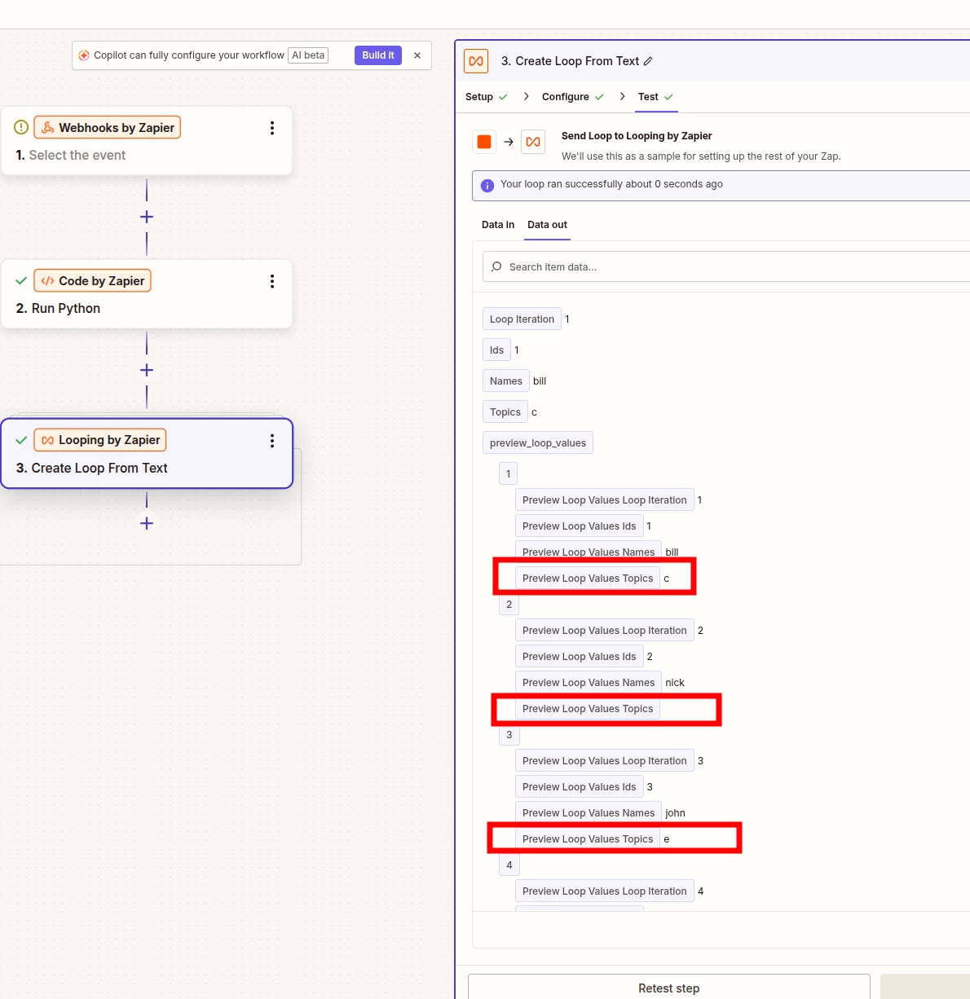The height and width of the screenshot is (999, 970).
Task: Select the Loop Iteration field
Action: [522, 319]
